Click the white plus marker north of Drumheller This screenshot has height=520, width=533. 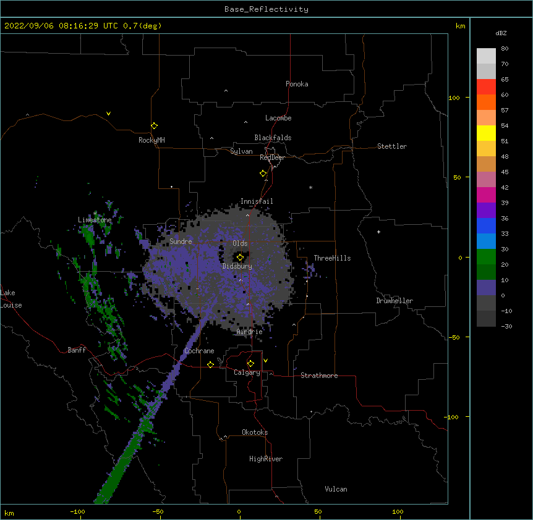tap(378, 232)
